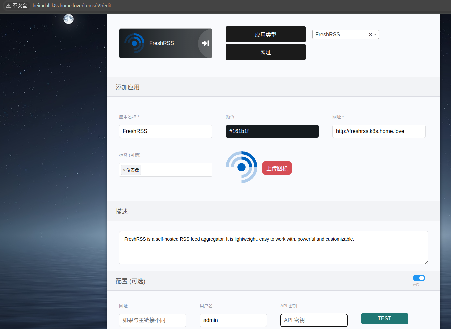Viewport: 451px width, 329px height.
Task: Click the FreshRSS logo in the preview tile
Action: click(134, 43)
